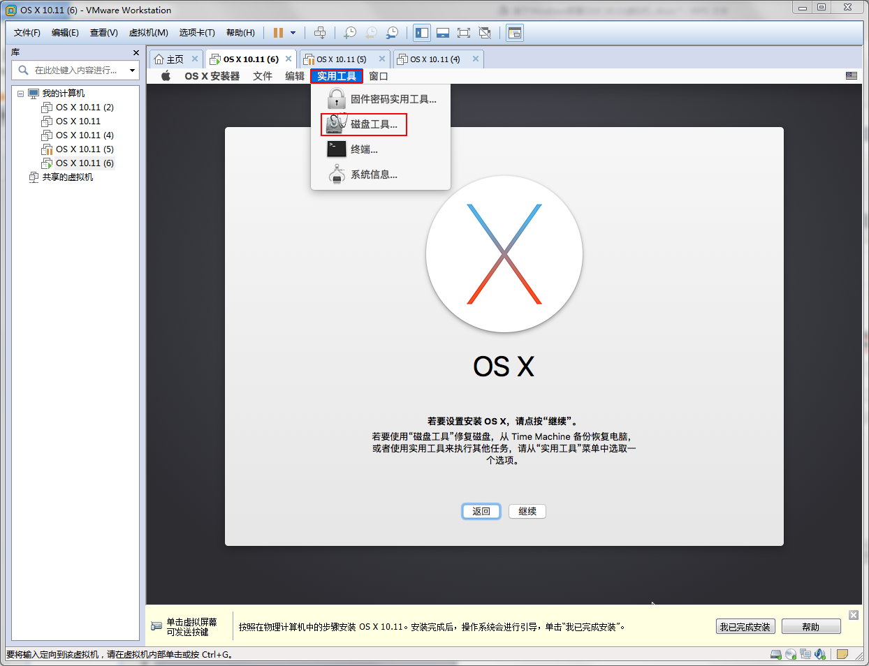The image size is (869, 666).
Task: Select the plain OS X 10.11 entry in the library
Action: tap(78, 121)
